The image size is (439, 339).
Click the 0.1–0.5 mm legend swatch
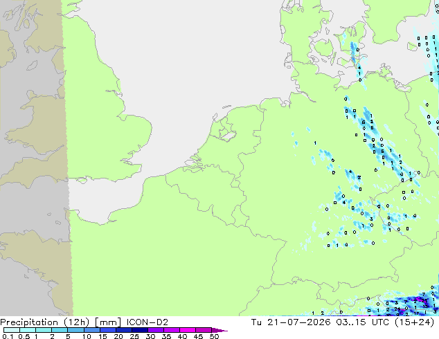click(x=12, y=330)
